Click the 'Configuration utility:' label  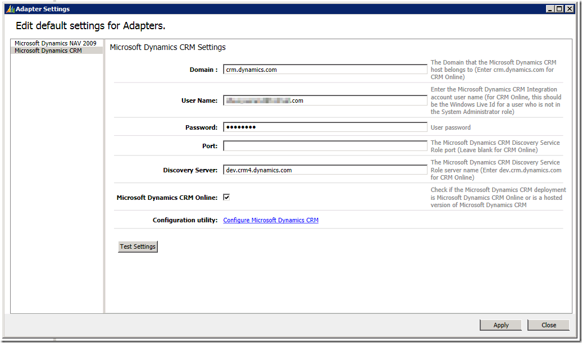point(185,220)
